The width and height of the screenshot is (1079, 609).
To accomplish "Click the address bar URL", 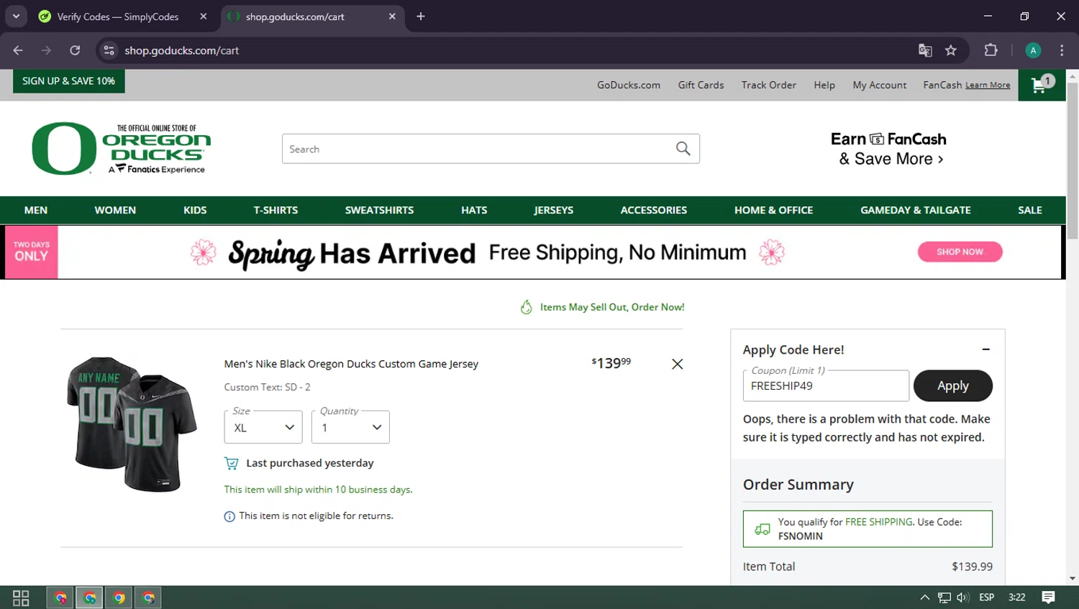I will click(x=181, y=50).
